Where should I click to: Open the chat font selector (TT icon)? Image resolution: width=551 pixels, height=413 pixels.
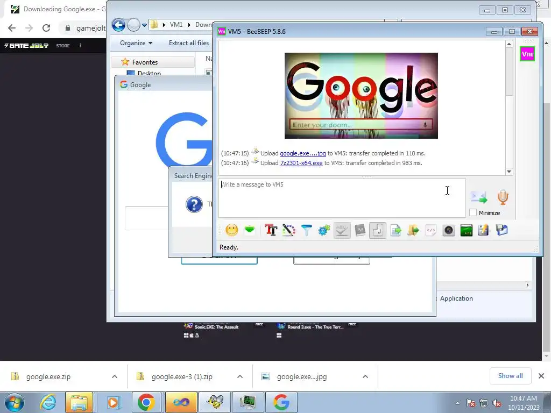271,230
